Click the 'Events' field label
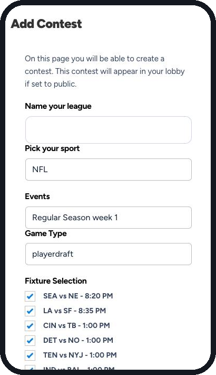The image size is (216, 375). click(37, 196)
